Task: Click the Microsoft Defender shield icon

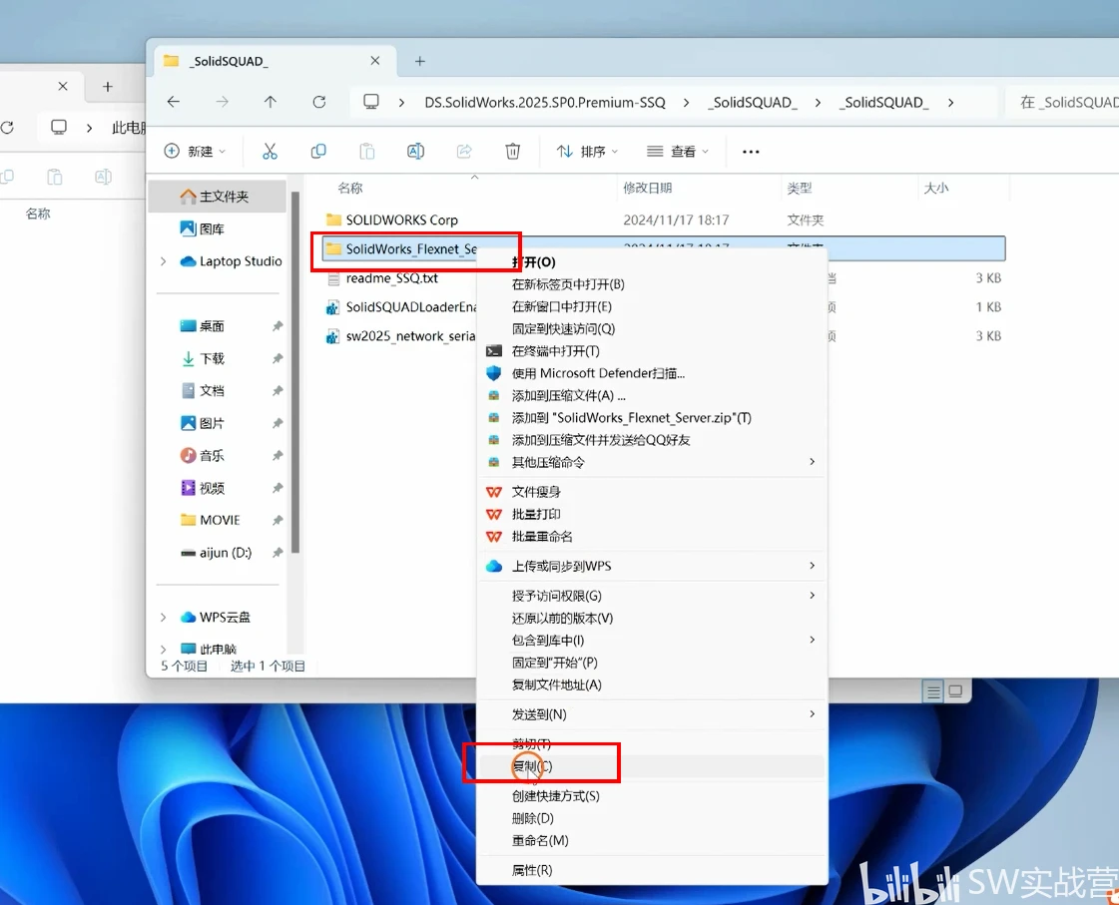Action: point(494,373)
